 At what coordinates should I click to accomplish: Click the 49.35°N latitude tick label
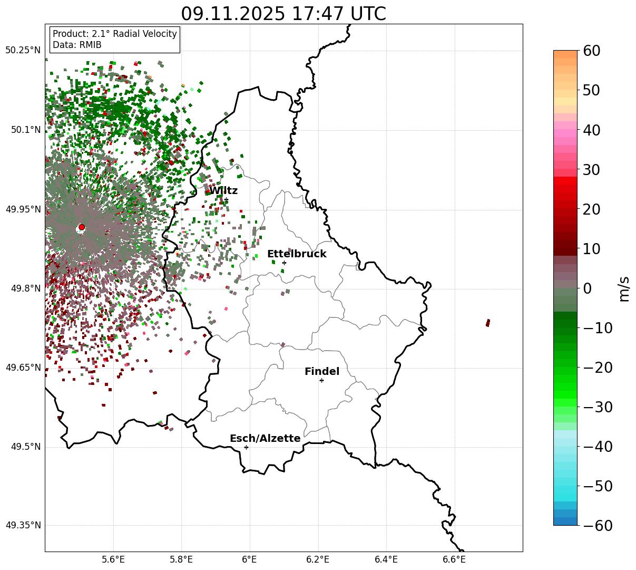pyautogui.click(x=23, y=525)
